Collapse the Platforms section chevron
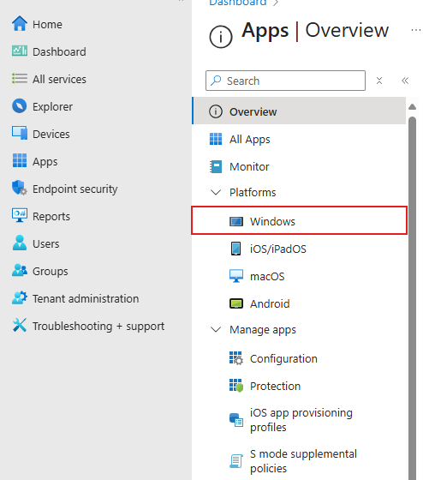 (x=216, y=192)
